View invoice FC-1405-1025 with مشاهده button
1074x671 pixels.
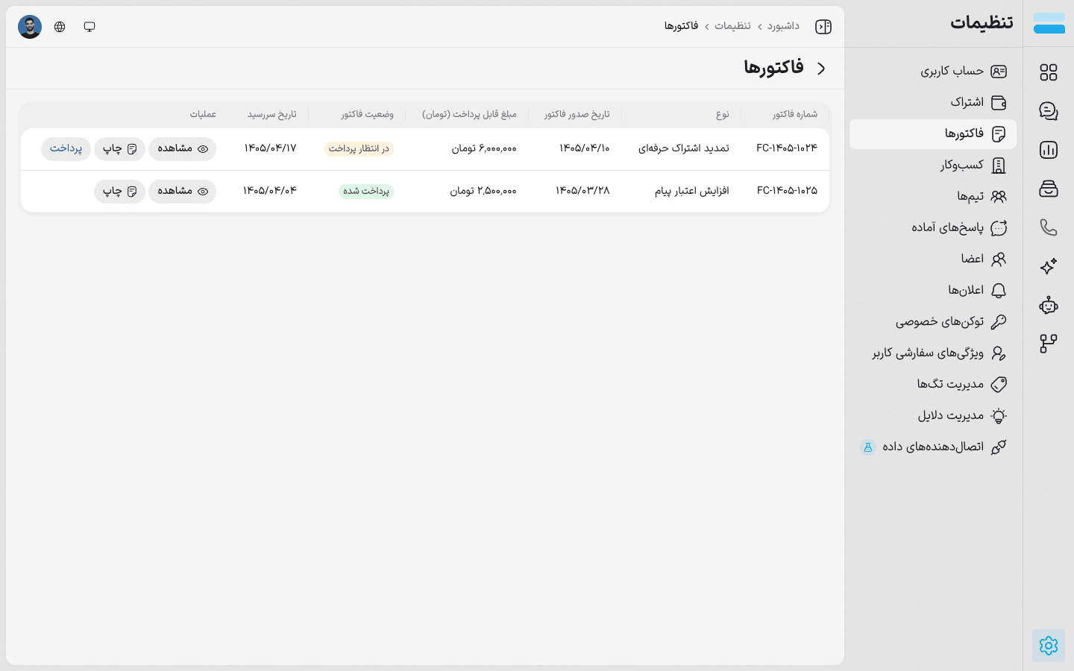coord(182,192)
